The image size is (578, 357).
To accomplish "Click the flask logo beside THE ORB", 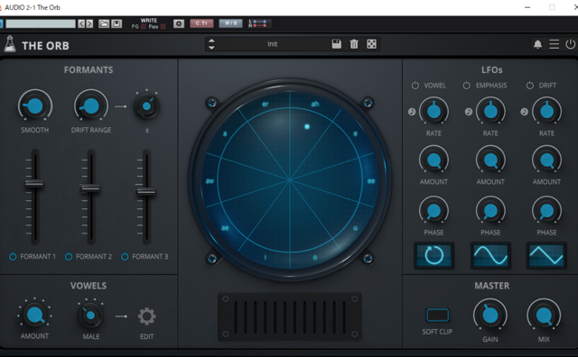I will tap(10, 44).
